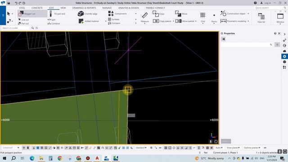
Task: Toggle snap to end points square switch
Action: 170,148
